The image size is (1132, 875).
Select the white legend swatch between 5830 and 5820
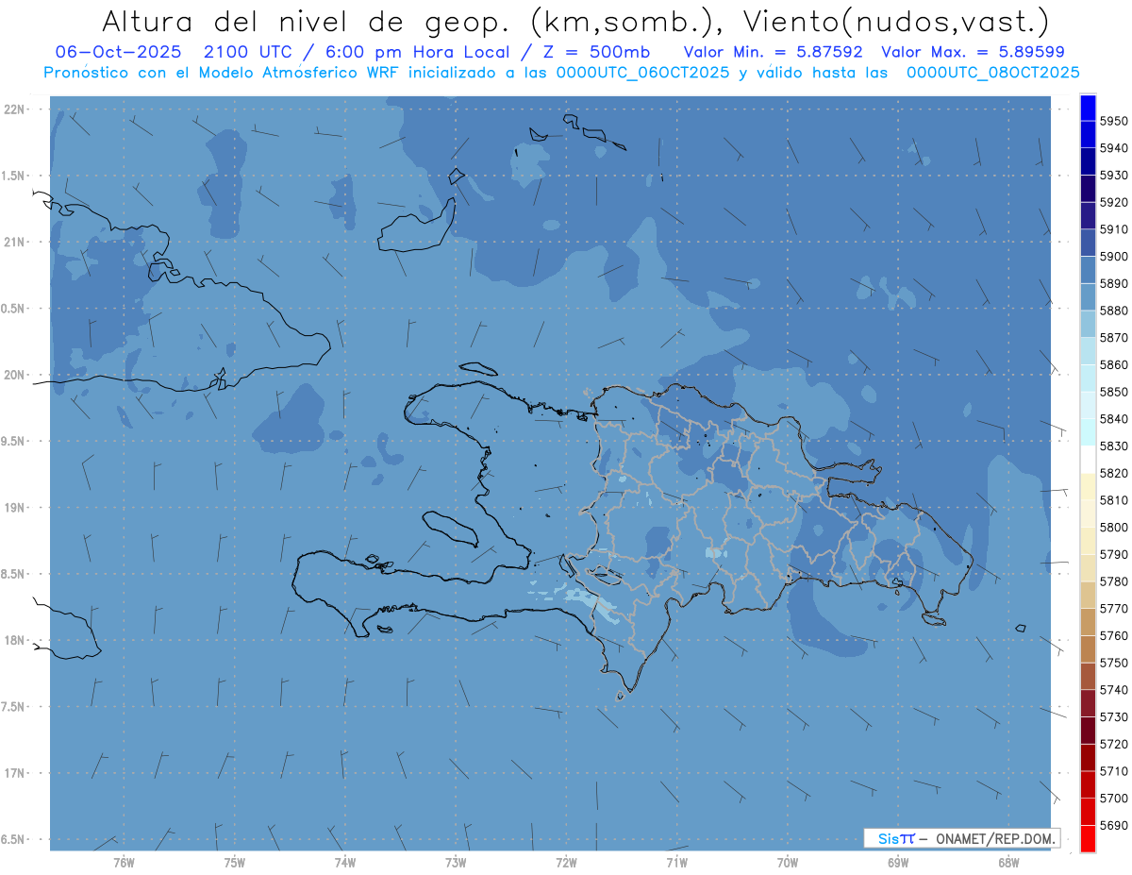click(1088, 459)
